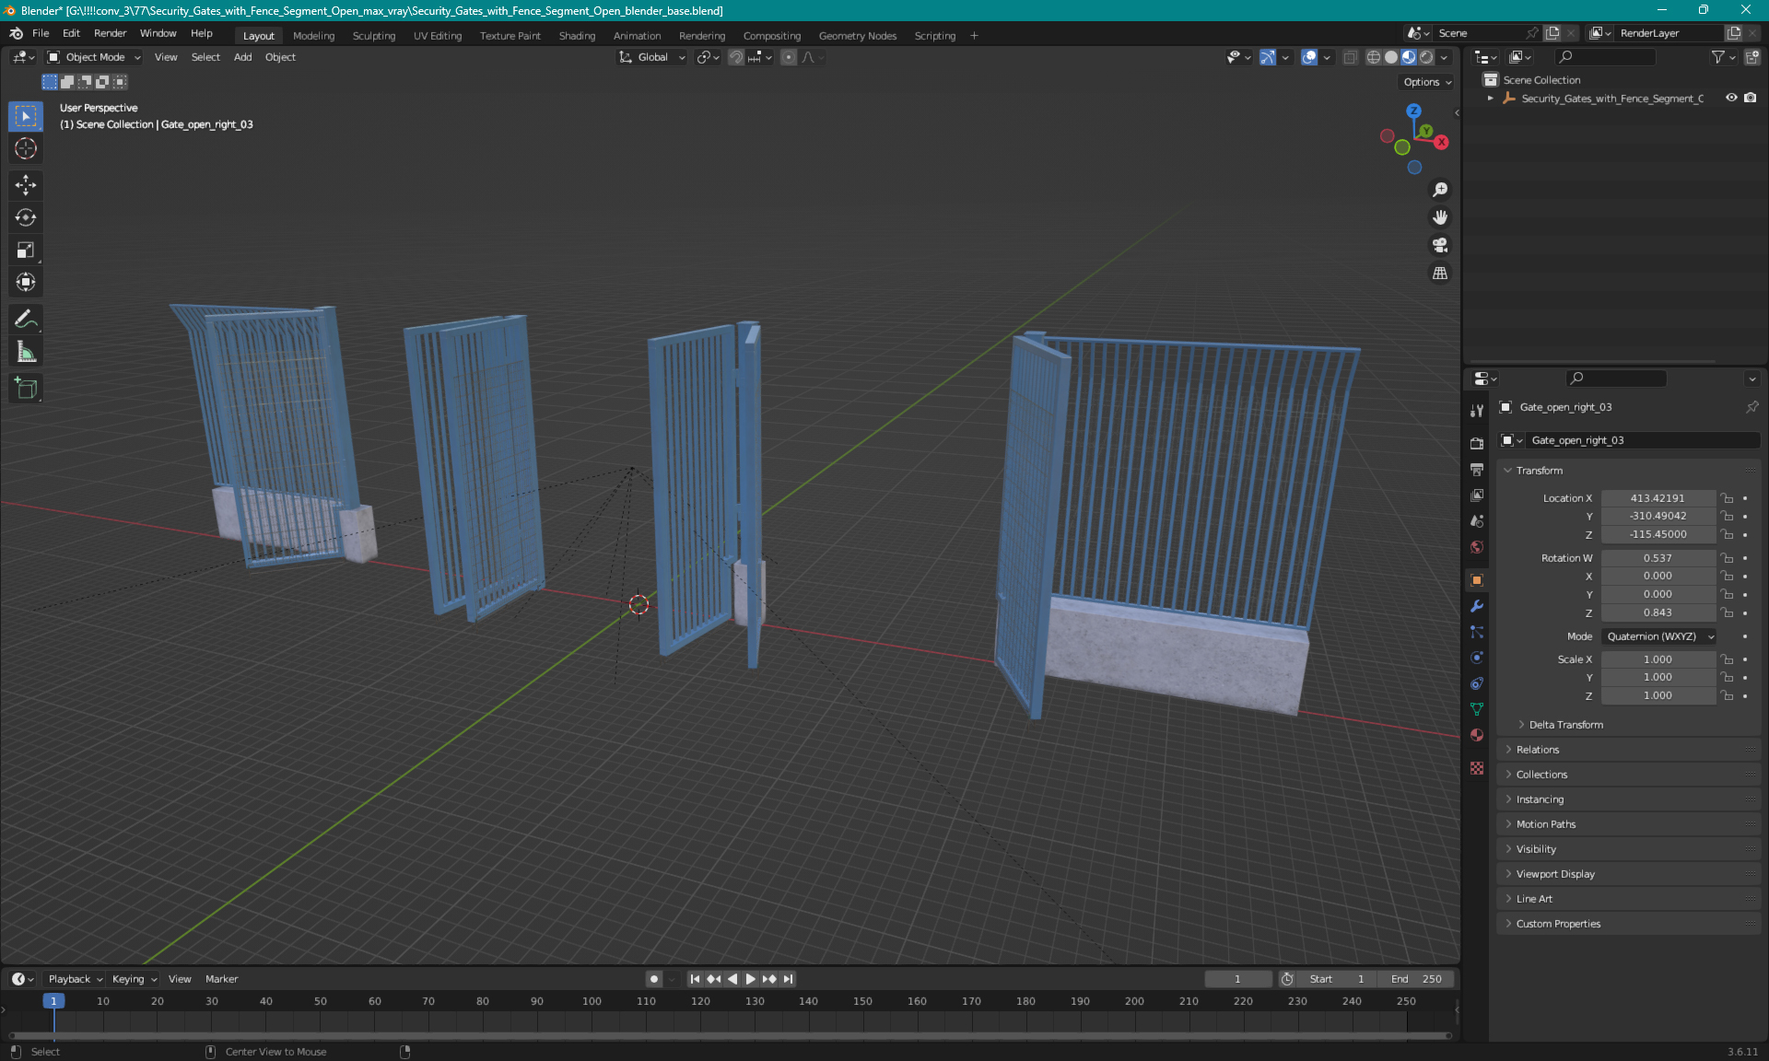Select the Move tool in toolbar
The height and width of the screenshot is (1061, 1769).
[x=25, y=186]
